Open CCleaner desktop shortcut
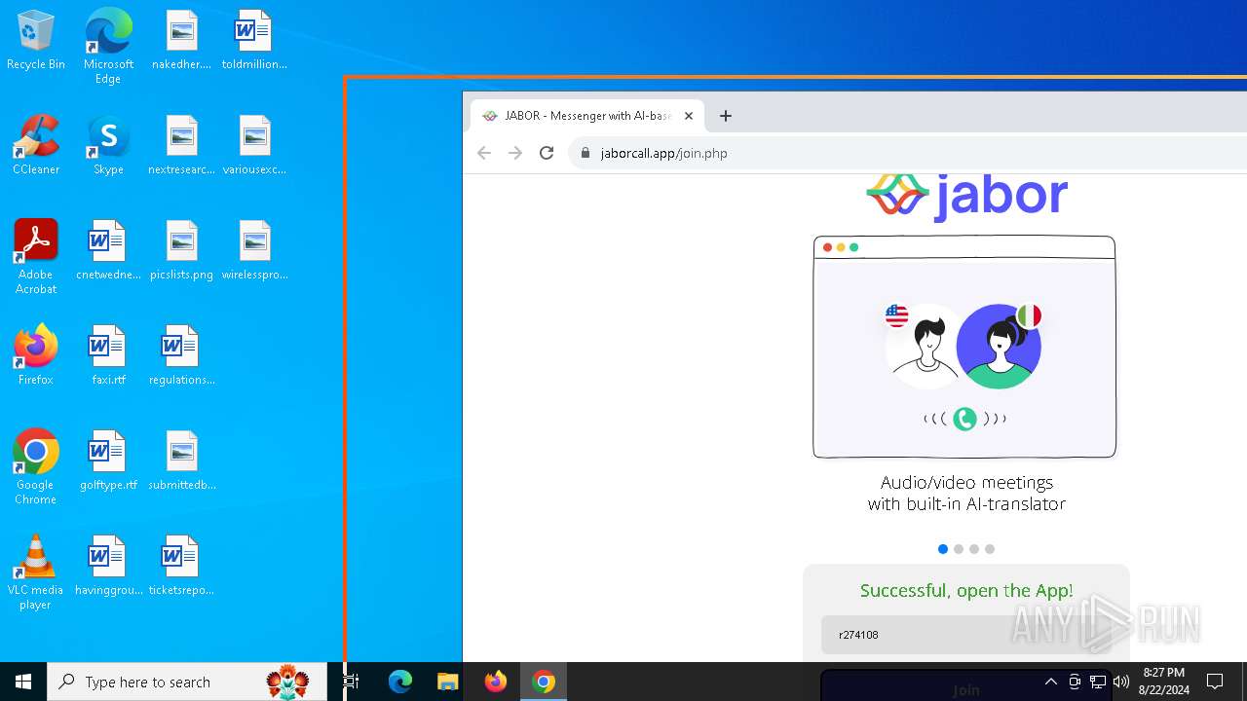This screenshot has width=1247, height=701. (x=36, y=146)
